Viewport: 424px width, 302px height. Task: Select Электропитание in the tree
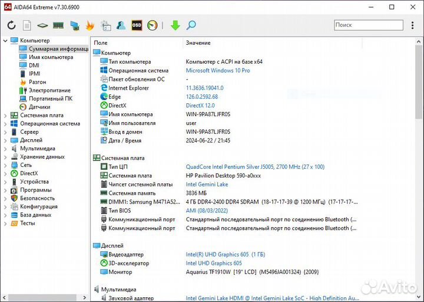pyautogui.click(x=49, y=91)
